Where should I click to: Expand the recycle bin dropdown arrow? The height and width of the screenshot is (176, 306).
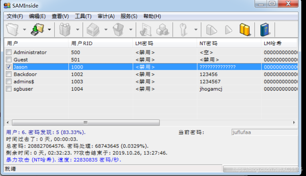131,30
